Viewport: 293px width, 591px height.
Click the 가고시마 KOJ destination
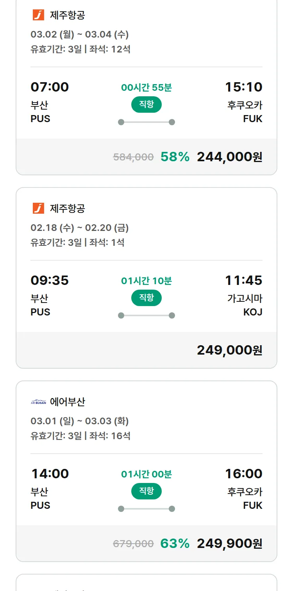click(245, 305)
